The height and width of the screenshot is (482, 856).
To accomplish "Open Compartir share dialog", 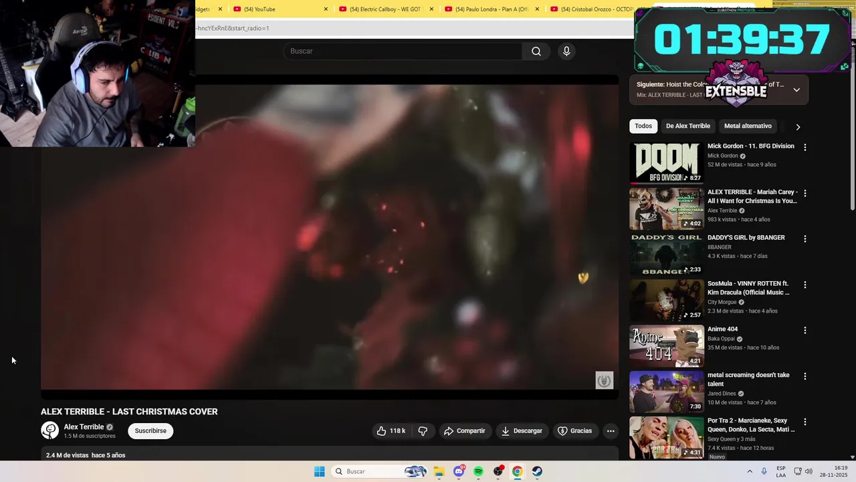I will pyautogui.click(x=464, y=431).
